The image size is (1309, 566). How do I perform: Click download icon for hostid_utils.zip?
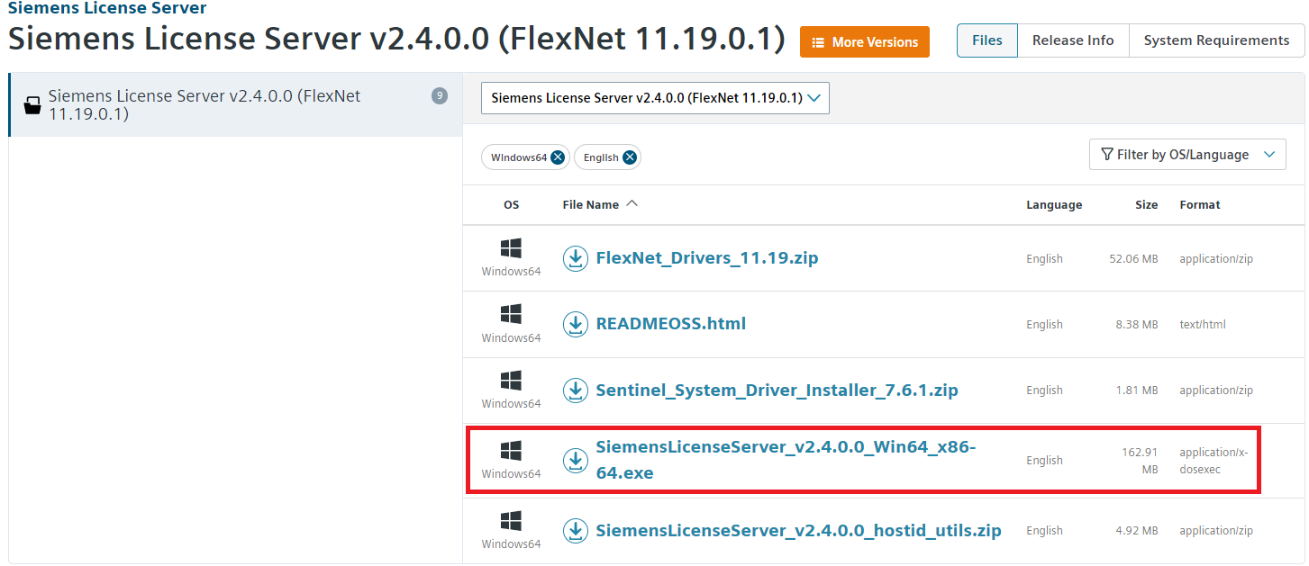coord(575,531)
